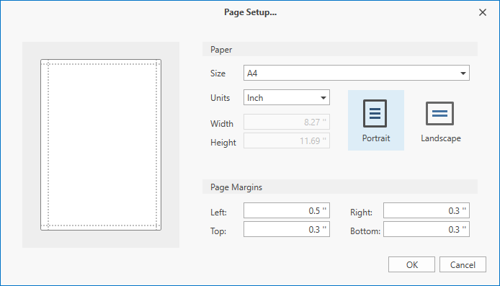Confirm page setup with OK

(411, 264)
